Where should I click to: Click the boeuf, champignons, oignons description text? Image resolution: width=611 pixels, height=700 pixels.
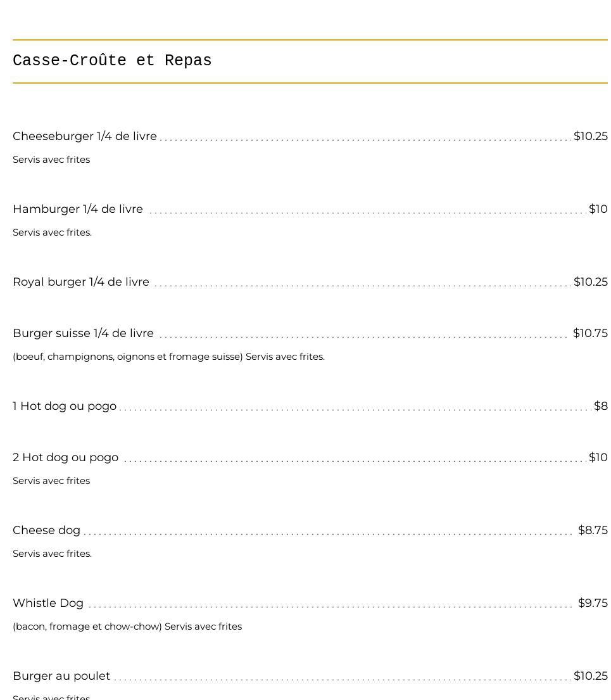pyautogui.click(x=168, y=357)
